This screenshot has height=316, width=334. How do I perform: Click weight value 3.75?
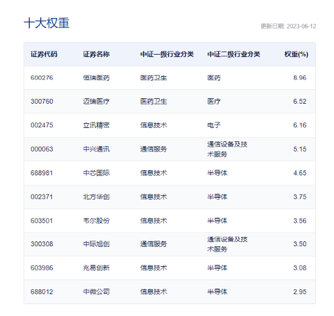[300, 197]
